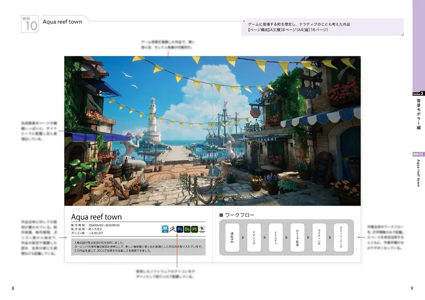The width and height of the screenshot is (425, 300).
Task: Expand the arrow before ブラッシュアップ
Action: (330, 237)
